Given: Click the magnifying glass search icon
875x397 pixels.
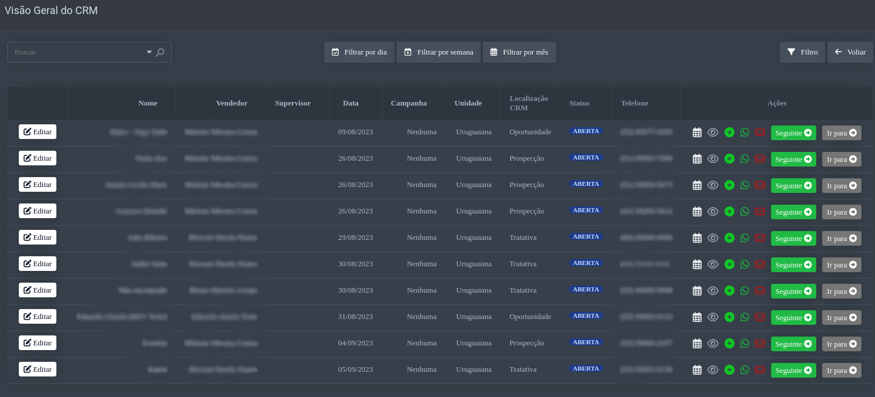Looking at the screenshot, I should click(160, 52).
